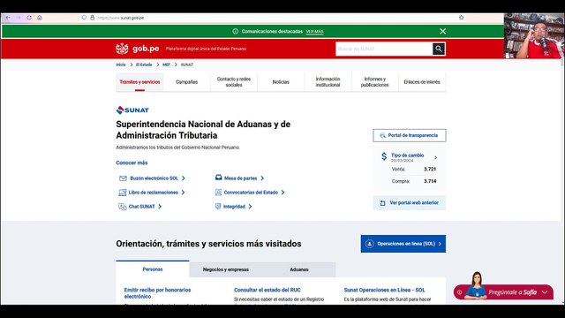This screenshot has height=318, width=565.
Task: Click the info icon in green banner
Action: point(236,32)
